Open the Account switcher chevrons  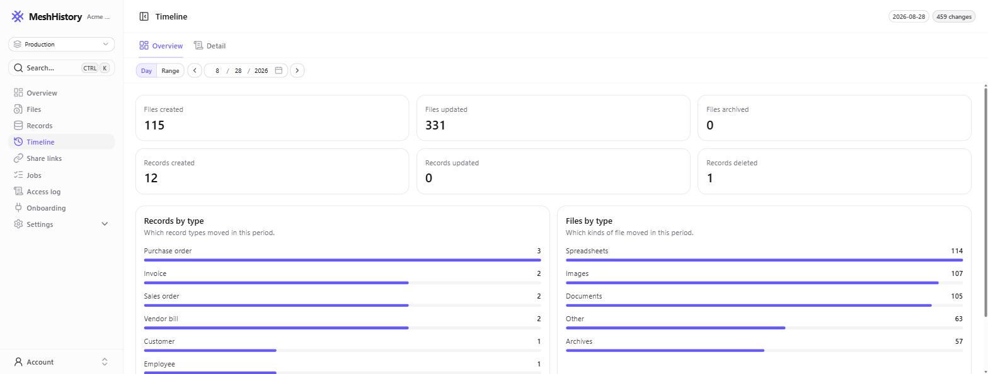pyautogui.click(x=105, y=361)
